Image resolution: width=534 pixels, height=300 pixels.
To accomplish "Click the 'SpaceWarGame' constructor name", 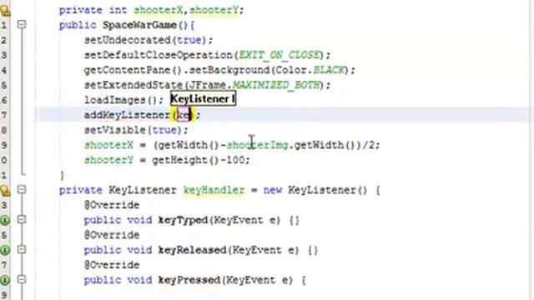I will 139,25.
